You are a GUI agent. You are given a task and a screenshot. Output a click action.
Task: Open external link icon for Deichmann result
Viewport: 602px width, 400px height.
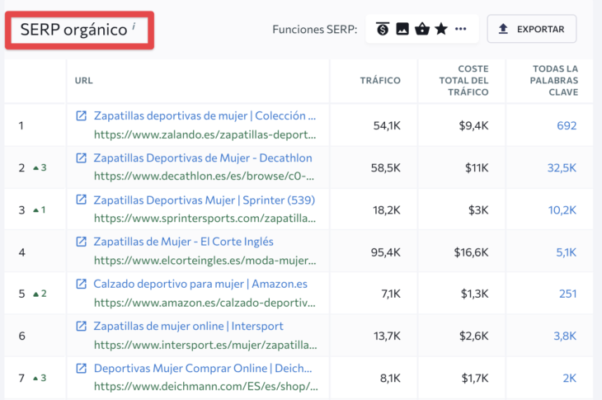point(81,368)
